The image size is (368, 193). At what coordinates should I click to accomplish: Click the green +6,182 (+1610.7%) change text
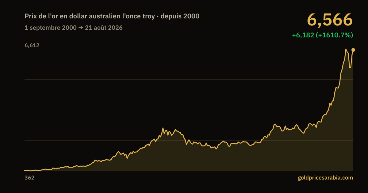coord(323,35)
